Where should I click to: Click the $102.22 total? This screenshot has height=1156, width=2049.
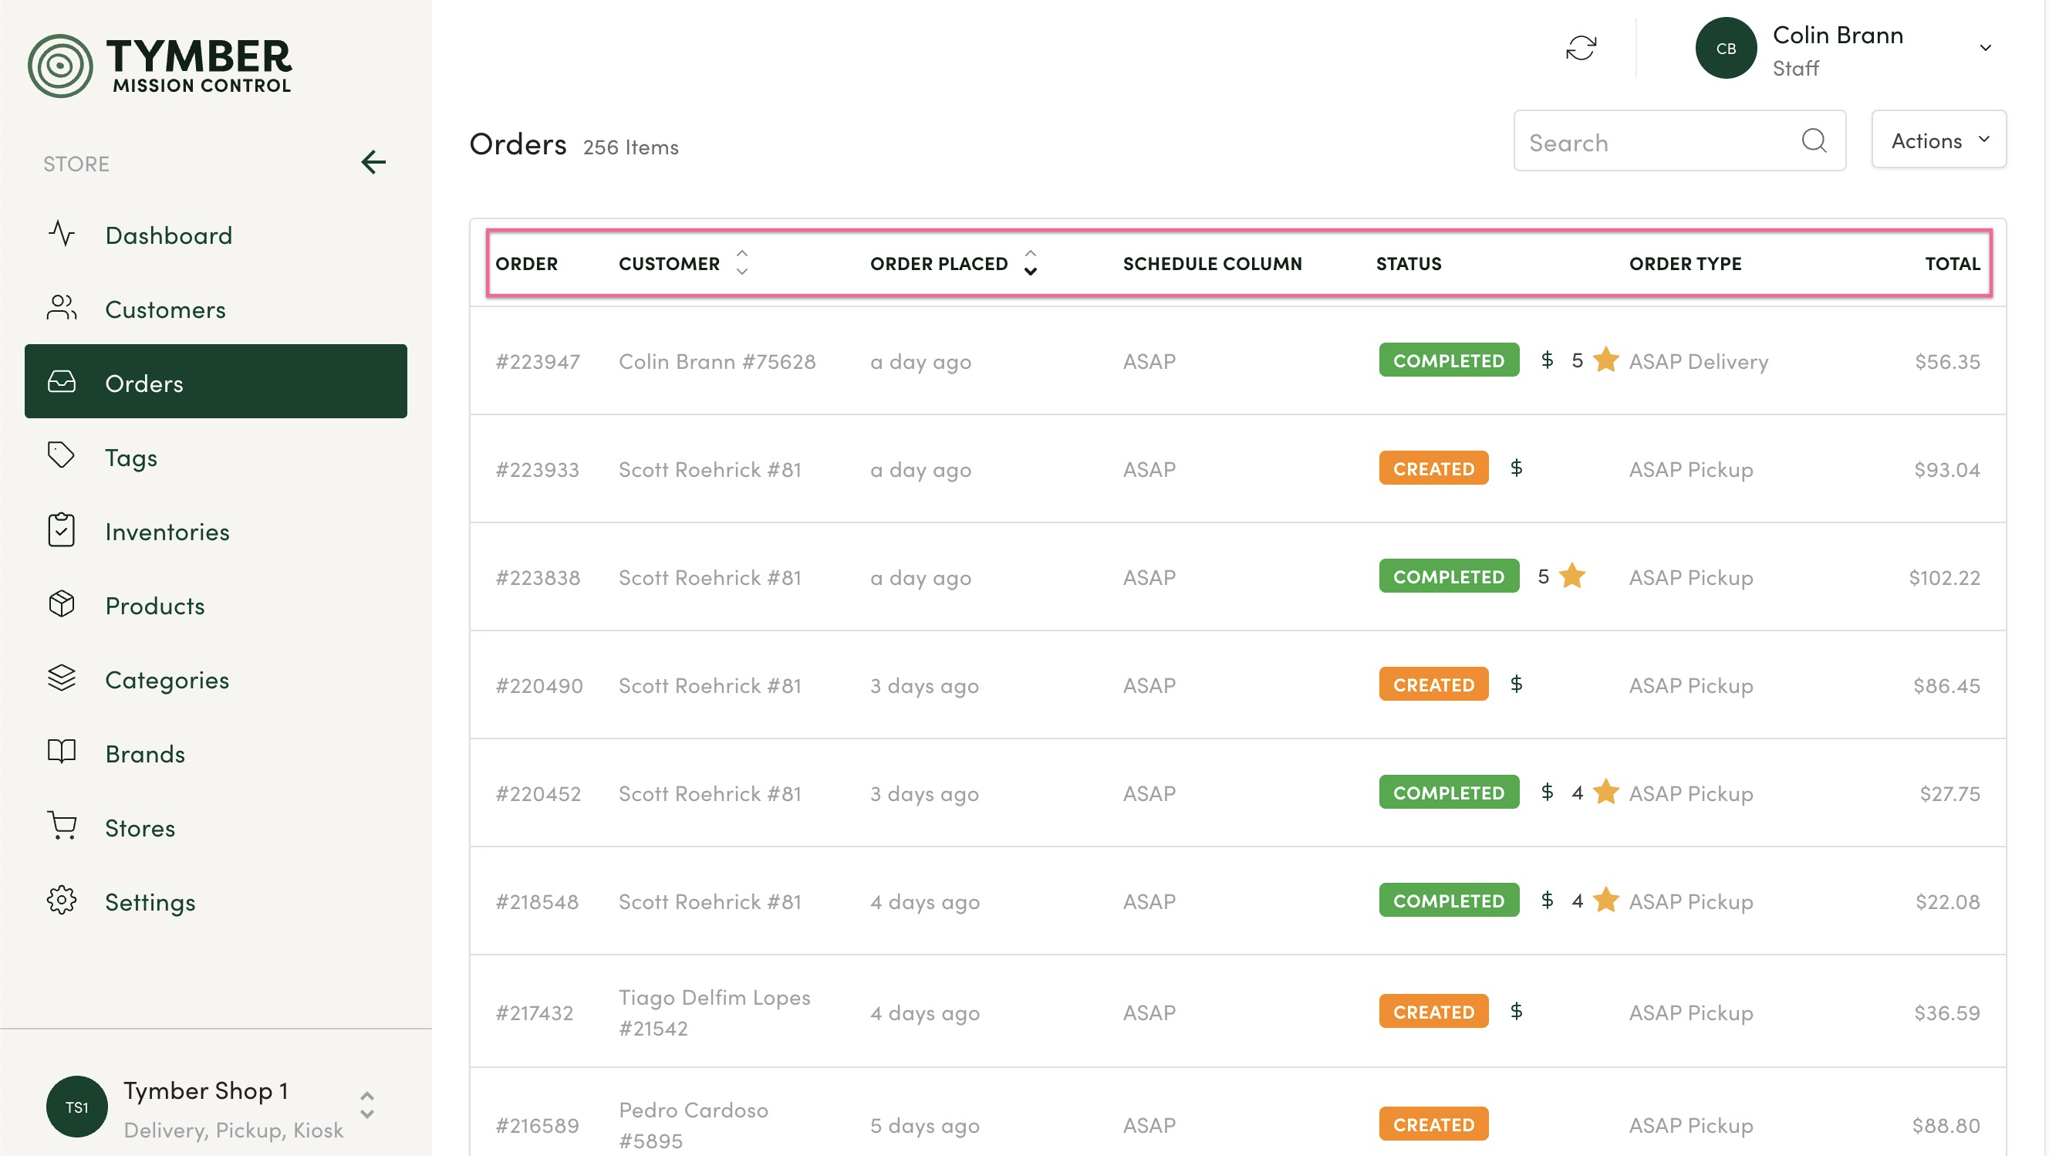[x=1944, y=577]
